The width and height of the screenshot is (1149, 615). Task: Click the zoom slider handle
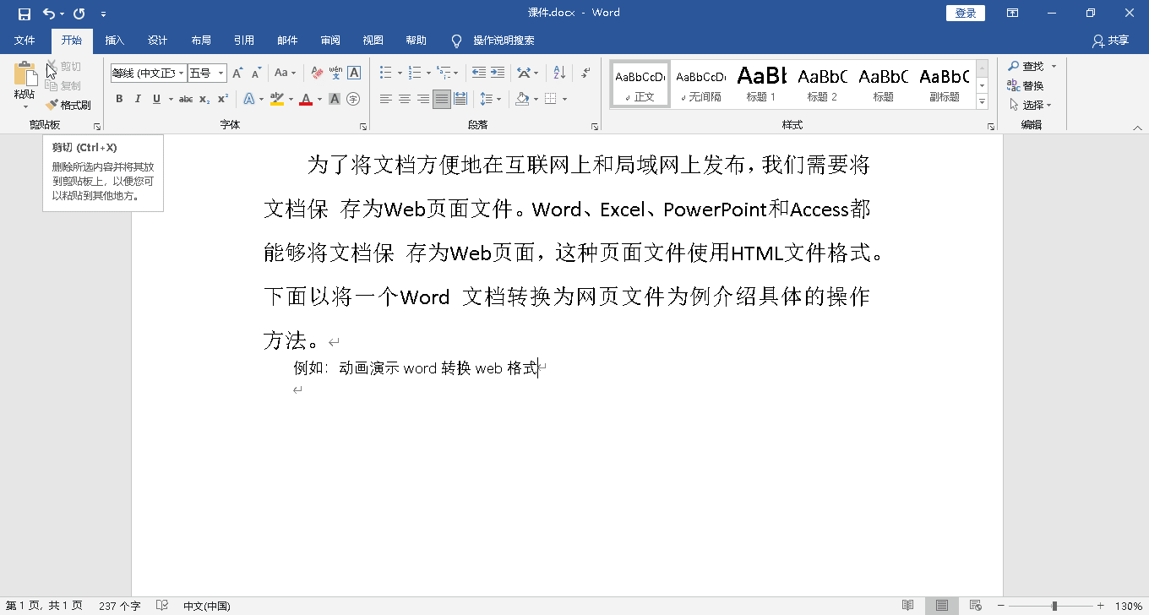(1054, 606)
